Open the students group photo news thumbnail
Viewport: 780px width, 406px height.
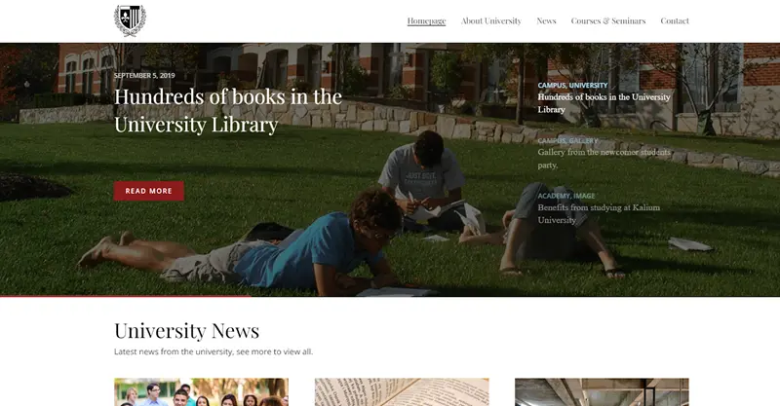(x=201, y=392)
